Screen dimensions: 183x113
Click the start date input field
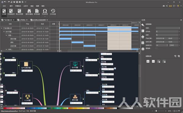167,38
